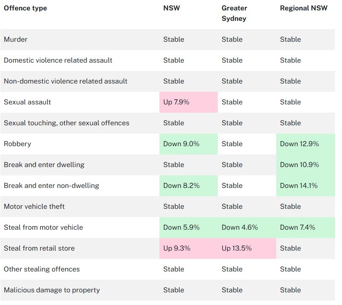Click the Murder row label
Screen dimensions: 342x305
click(16, 40)
